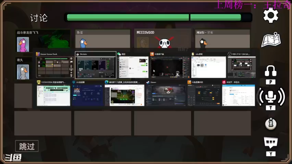The width and height of the screenshot is (292, 164).
Task: Switch to the UU加速器 window thumbnail
Action: tap(88, 93)
